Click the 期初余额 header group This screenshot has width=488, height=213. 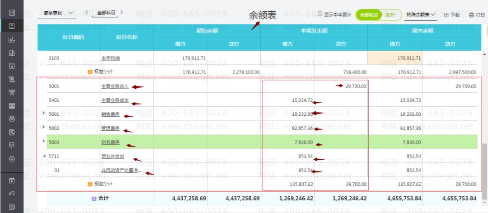(207, 31)
